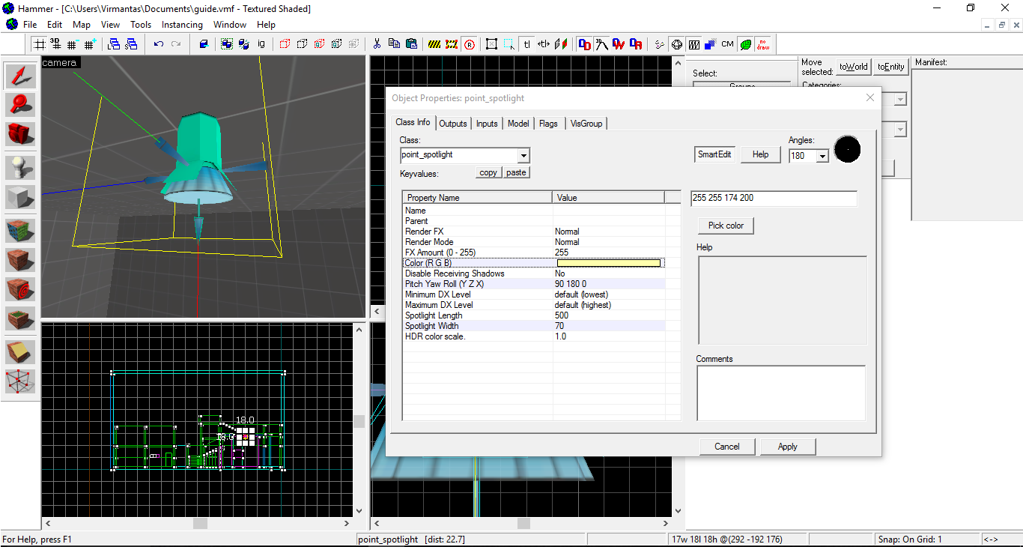Click the color value text field
1023x547 pixels.
pyautogui.click(x=773, y=199)
